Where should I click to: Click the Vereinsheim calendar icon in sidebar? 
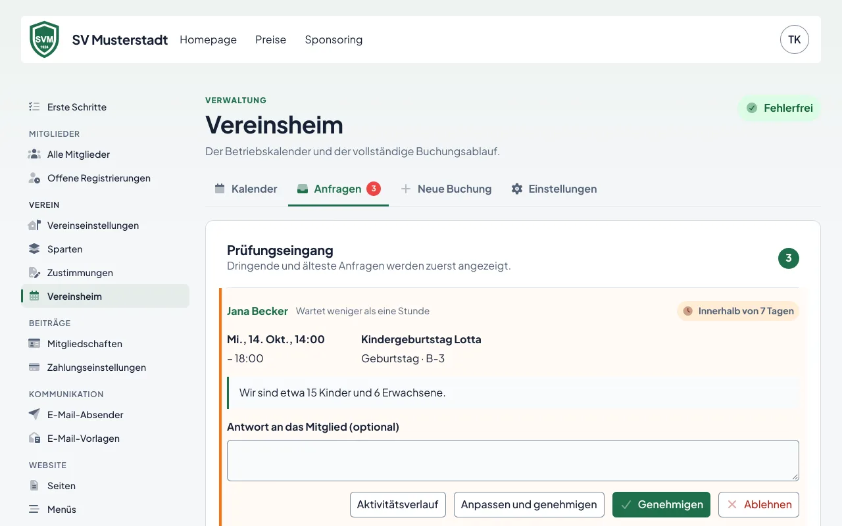[x=34, y=296]
